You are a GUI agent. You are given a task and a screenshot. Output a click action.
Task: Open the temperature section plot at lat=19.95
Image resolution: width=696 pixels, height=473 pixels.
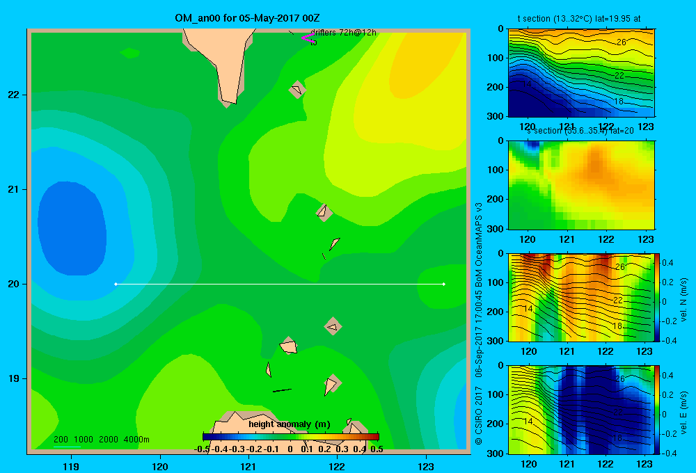[x=581, y=73]
